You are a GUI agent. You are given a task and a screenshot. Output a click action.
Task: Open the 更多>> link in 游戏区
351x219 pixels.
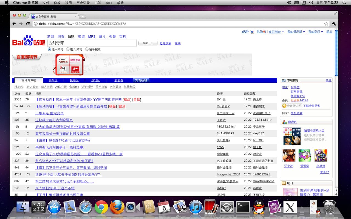pos(325,172)
